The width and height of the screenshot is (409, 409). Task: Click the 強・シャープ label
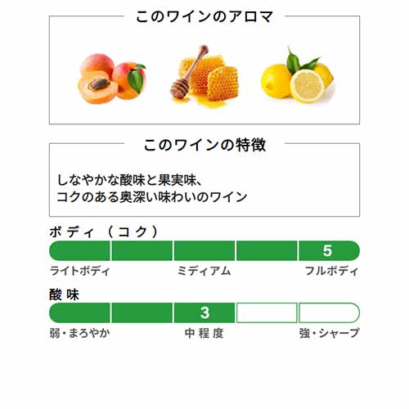pos(329,333)
